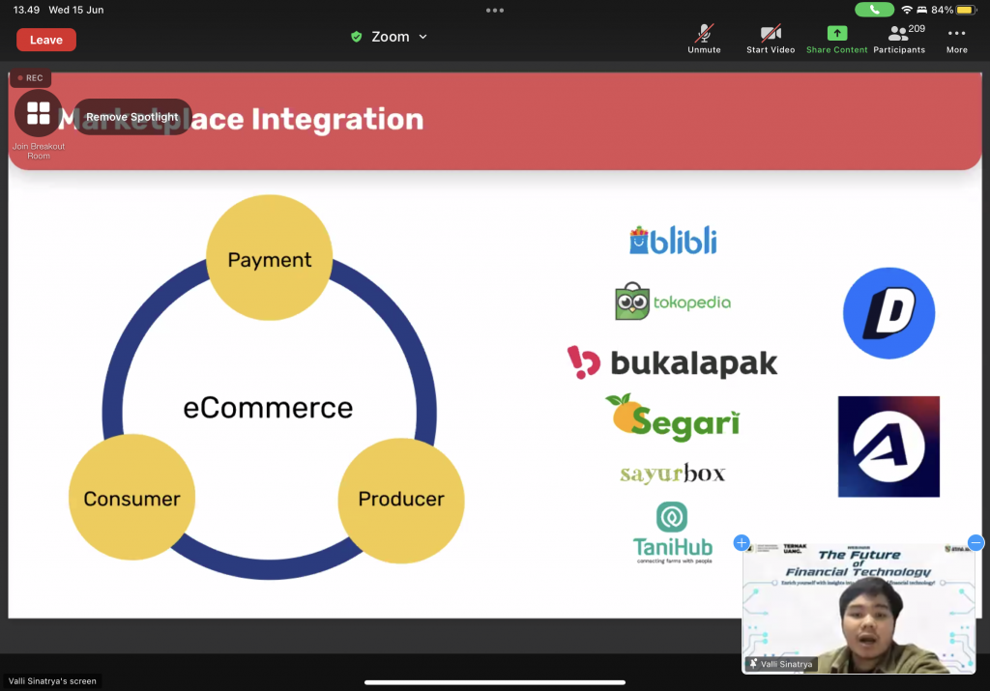Screen dimensions: 990x691
Task: Click the REC recording indicator
Action: click(x=30, y=77)
